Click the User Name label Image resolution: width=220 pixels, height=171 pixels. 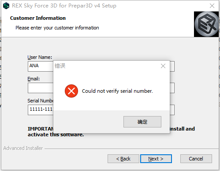coord(40,57)
